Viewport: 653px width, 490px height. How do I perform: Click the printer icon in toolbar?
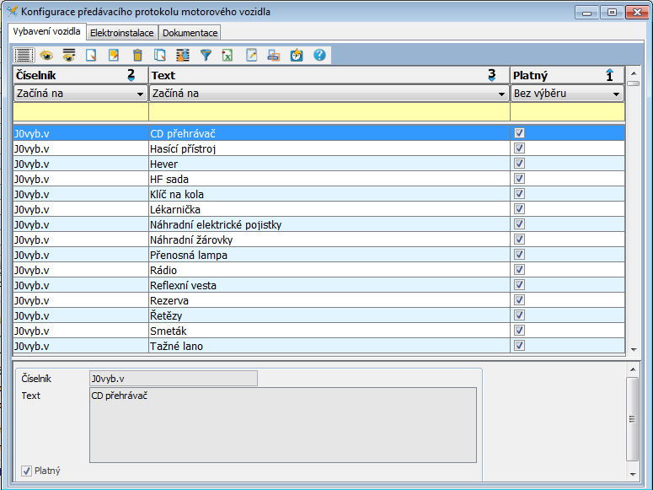pyautogui.click(x=274, y=56)
